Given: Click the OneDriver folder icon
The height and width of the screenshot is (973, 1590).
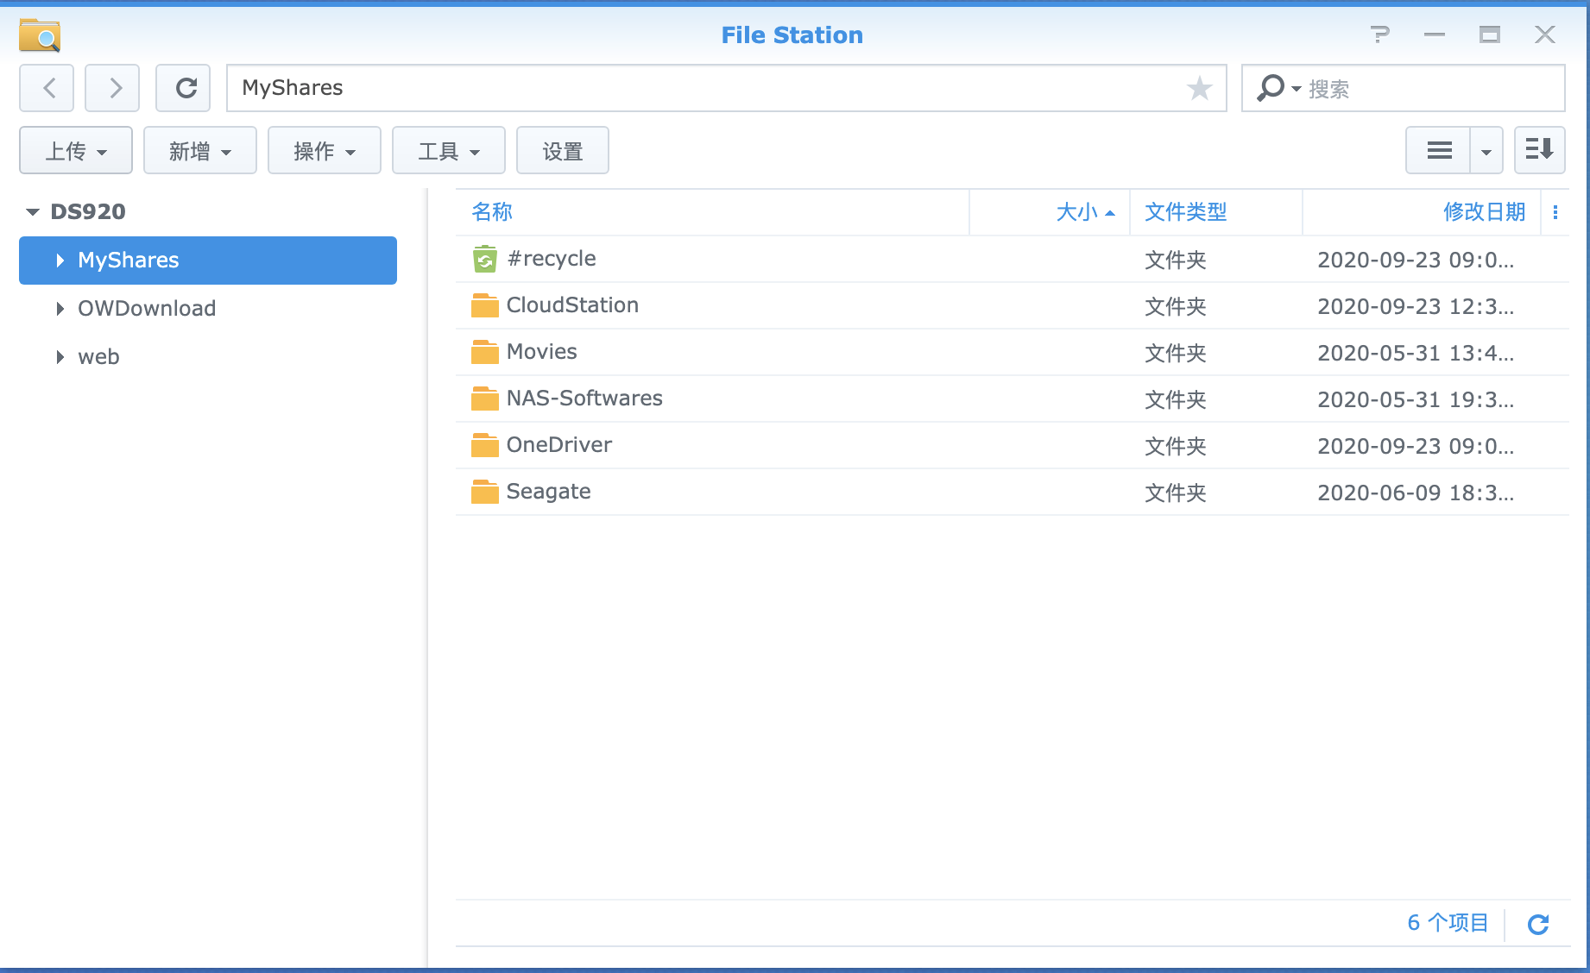Looking at the screenshot, I should (485, 445).
